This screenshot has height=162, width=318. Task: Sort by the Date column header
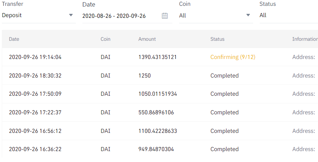point(14,39)
